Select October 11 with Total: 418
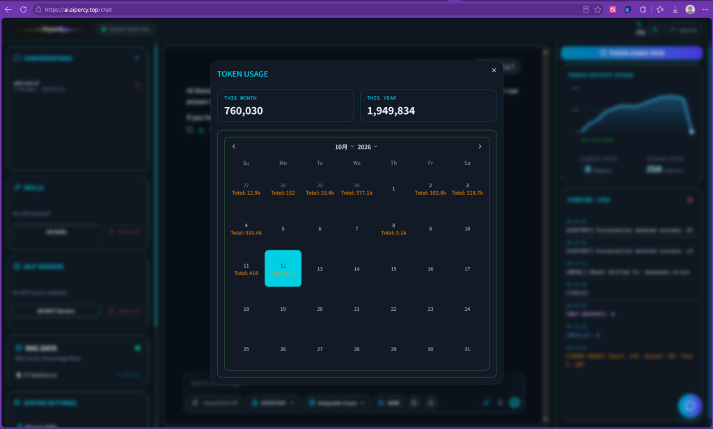This screenshot has width=713, height=429. (246, 269)
